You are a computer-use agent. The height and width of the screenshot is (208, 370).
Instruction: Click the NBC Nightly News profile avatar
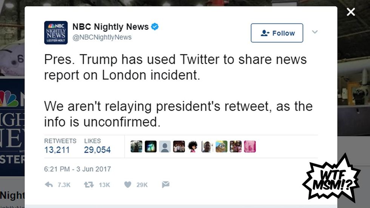pos(56,33)
